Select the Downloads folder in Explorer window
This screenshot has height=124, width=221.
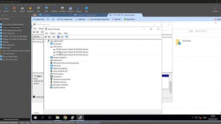pos(183,42)
